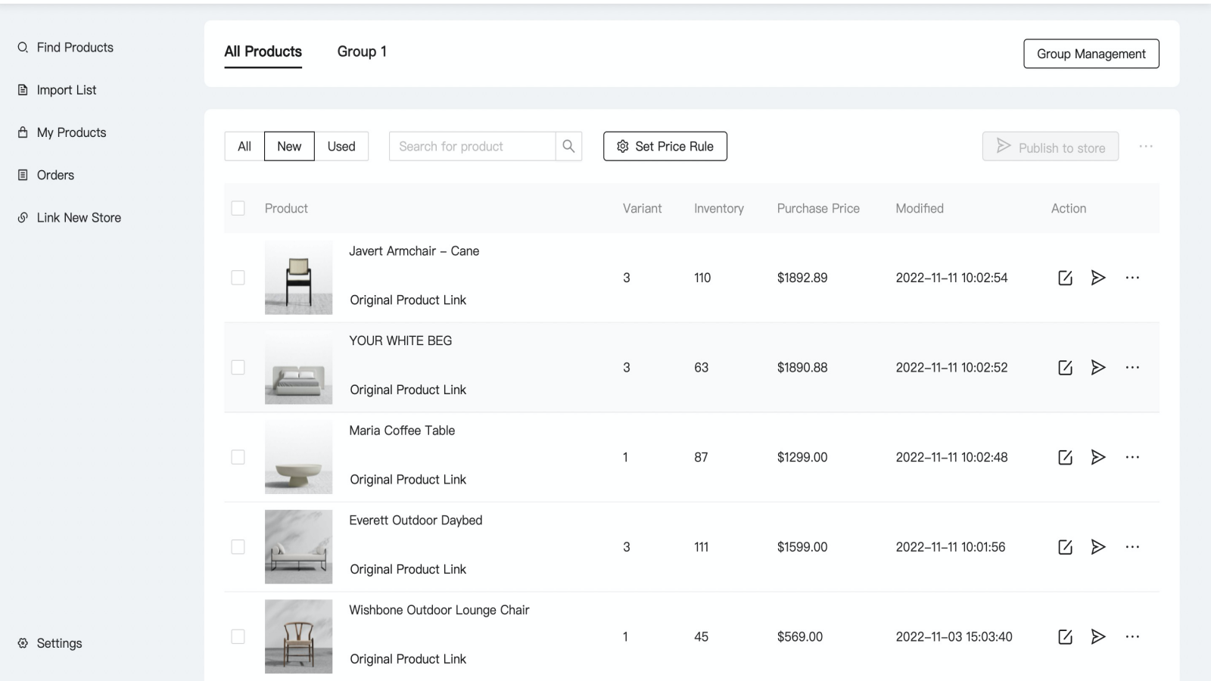Edit the Javert Armchair product
Screen dimensions: 1211x681
click(1065, 277)
